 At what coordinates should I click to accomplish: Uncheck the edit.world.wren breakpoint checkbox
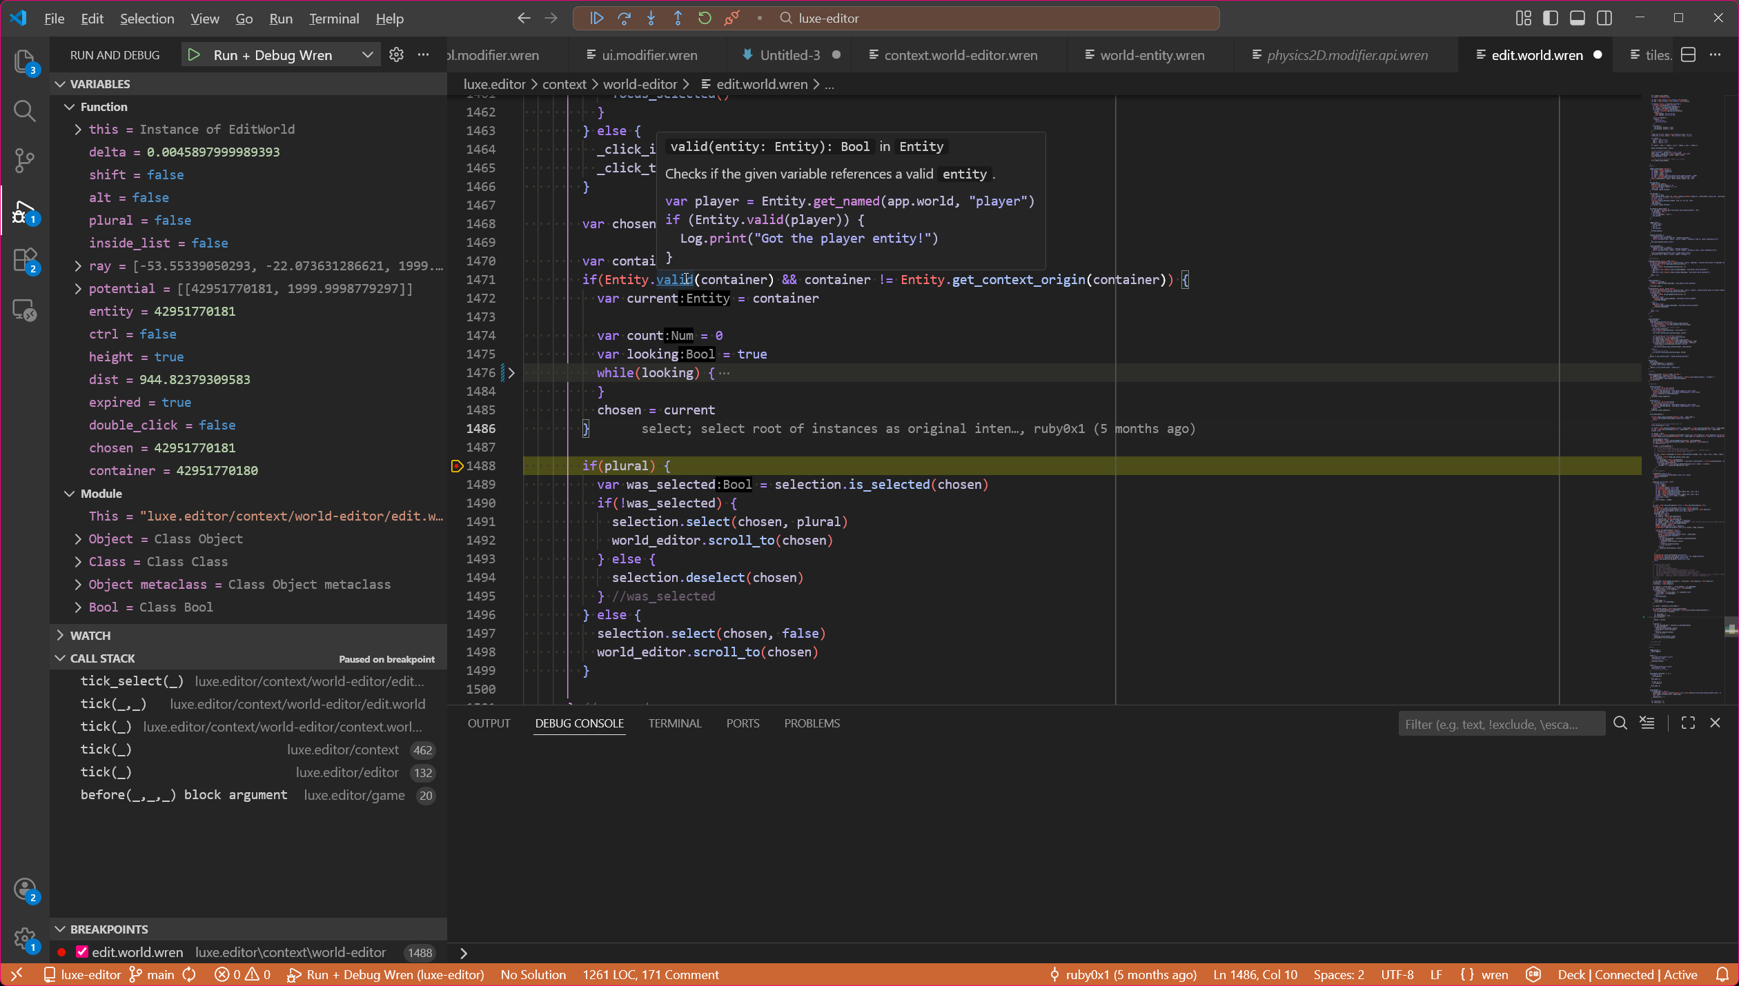pyautogui.click(x=82, y=952)
